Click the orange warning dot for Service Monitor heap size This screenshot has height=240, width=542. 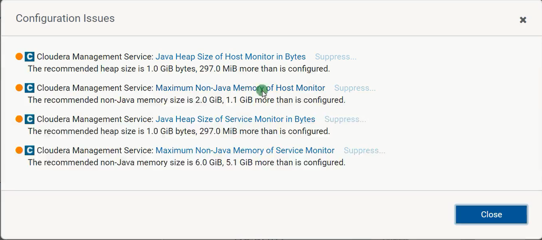click(x=19, y=119)
